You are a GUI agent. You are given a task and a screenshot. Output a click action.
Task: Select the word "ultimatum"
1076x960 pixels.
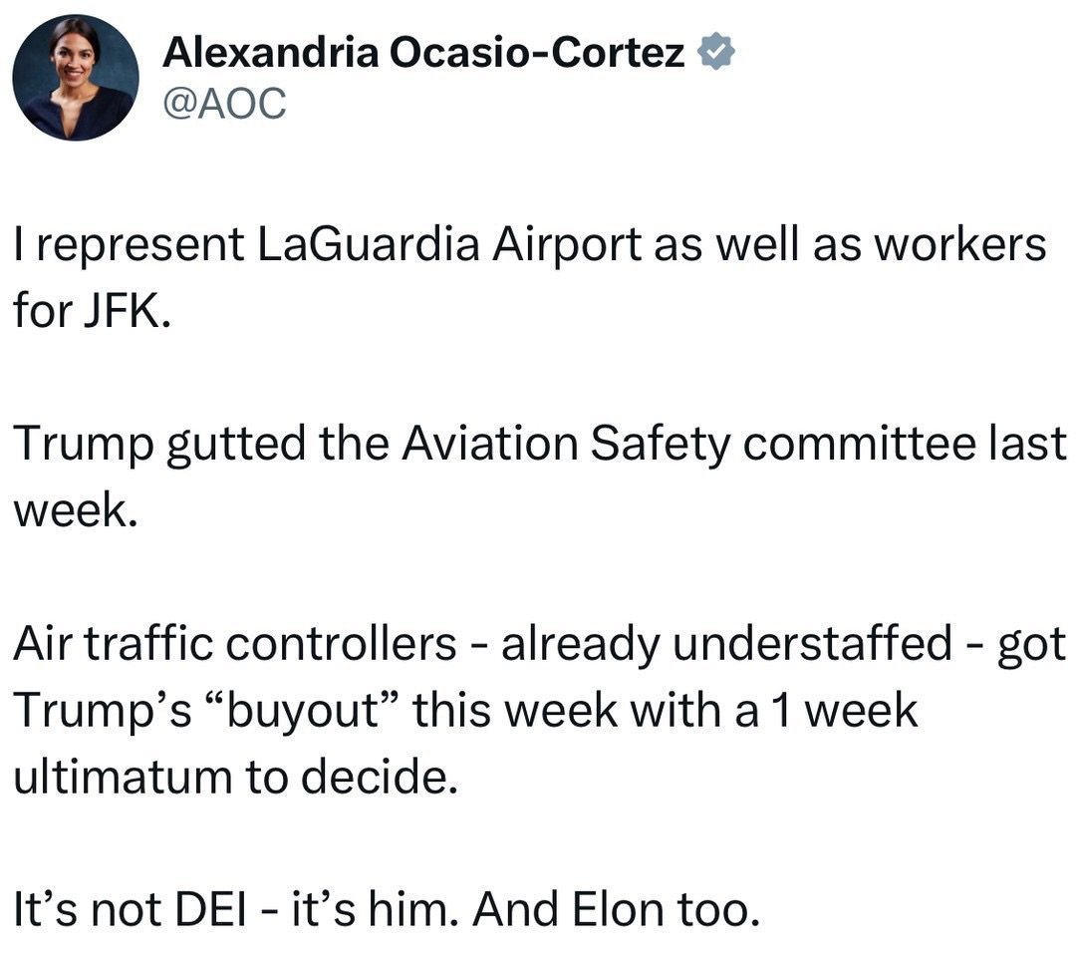115,777
